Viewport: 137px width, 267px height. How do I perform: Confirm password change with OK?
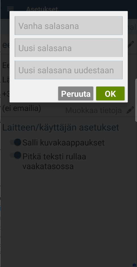[110, 94]
